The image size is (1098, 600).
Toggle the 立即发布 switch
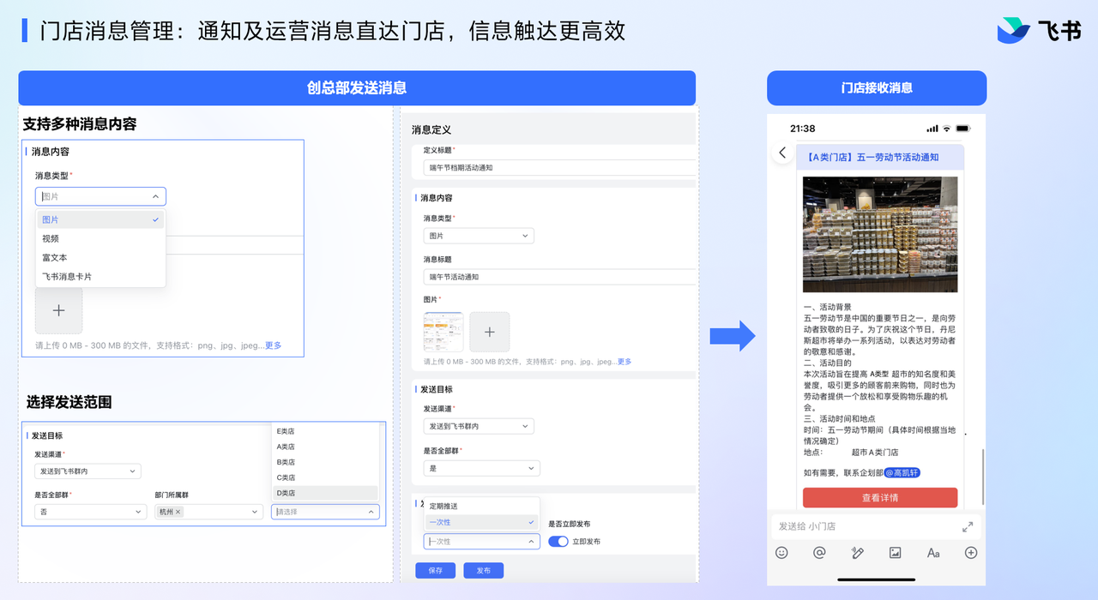558,542
